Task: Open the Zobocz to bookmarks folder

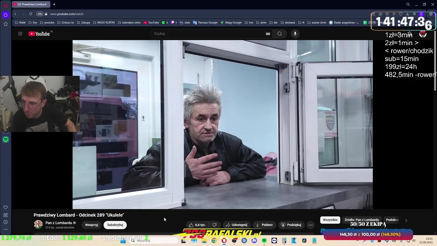Action: (x=66, y=23)
